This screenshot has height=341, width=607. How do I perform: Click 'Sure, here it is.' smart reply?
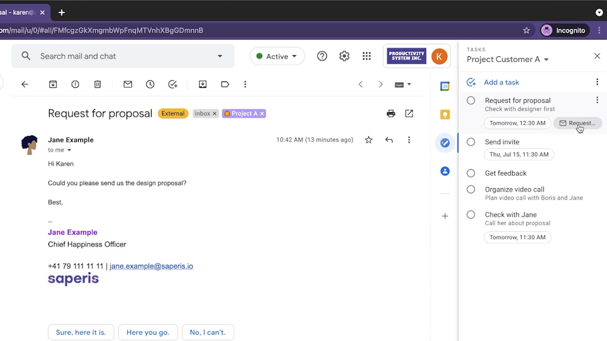click(x=81, y=332)
